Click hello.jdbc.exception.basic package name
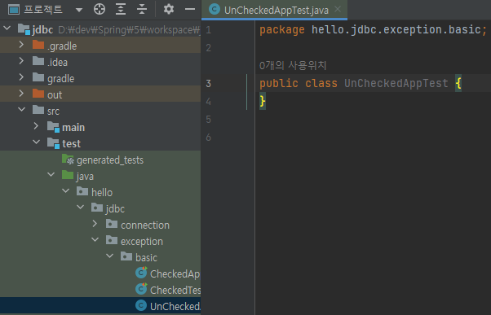The image size is (491, 315). tap(396, 29)
